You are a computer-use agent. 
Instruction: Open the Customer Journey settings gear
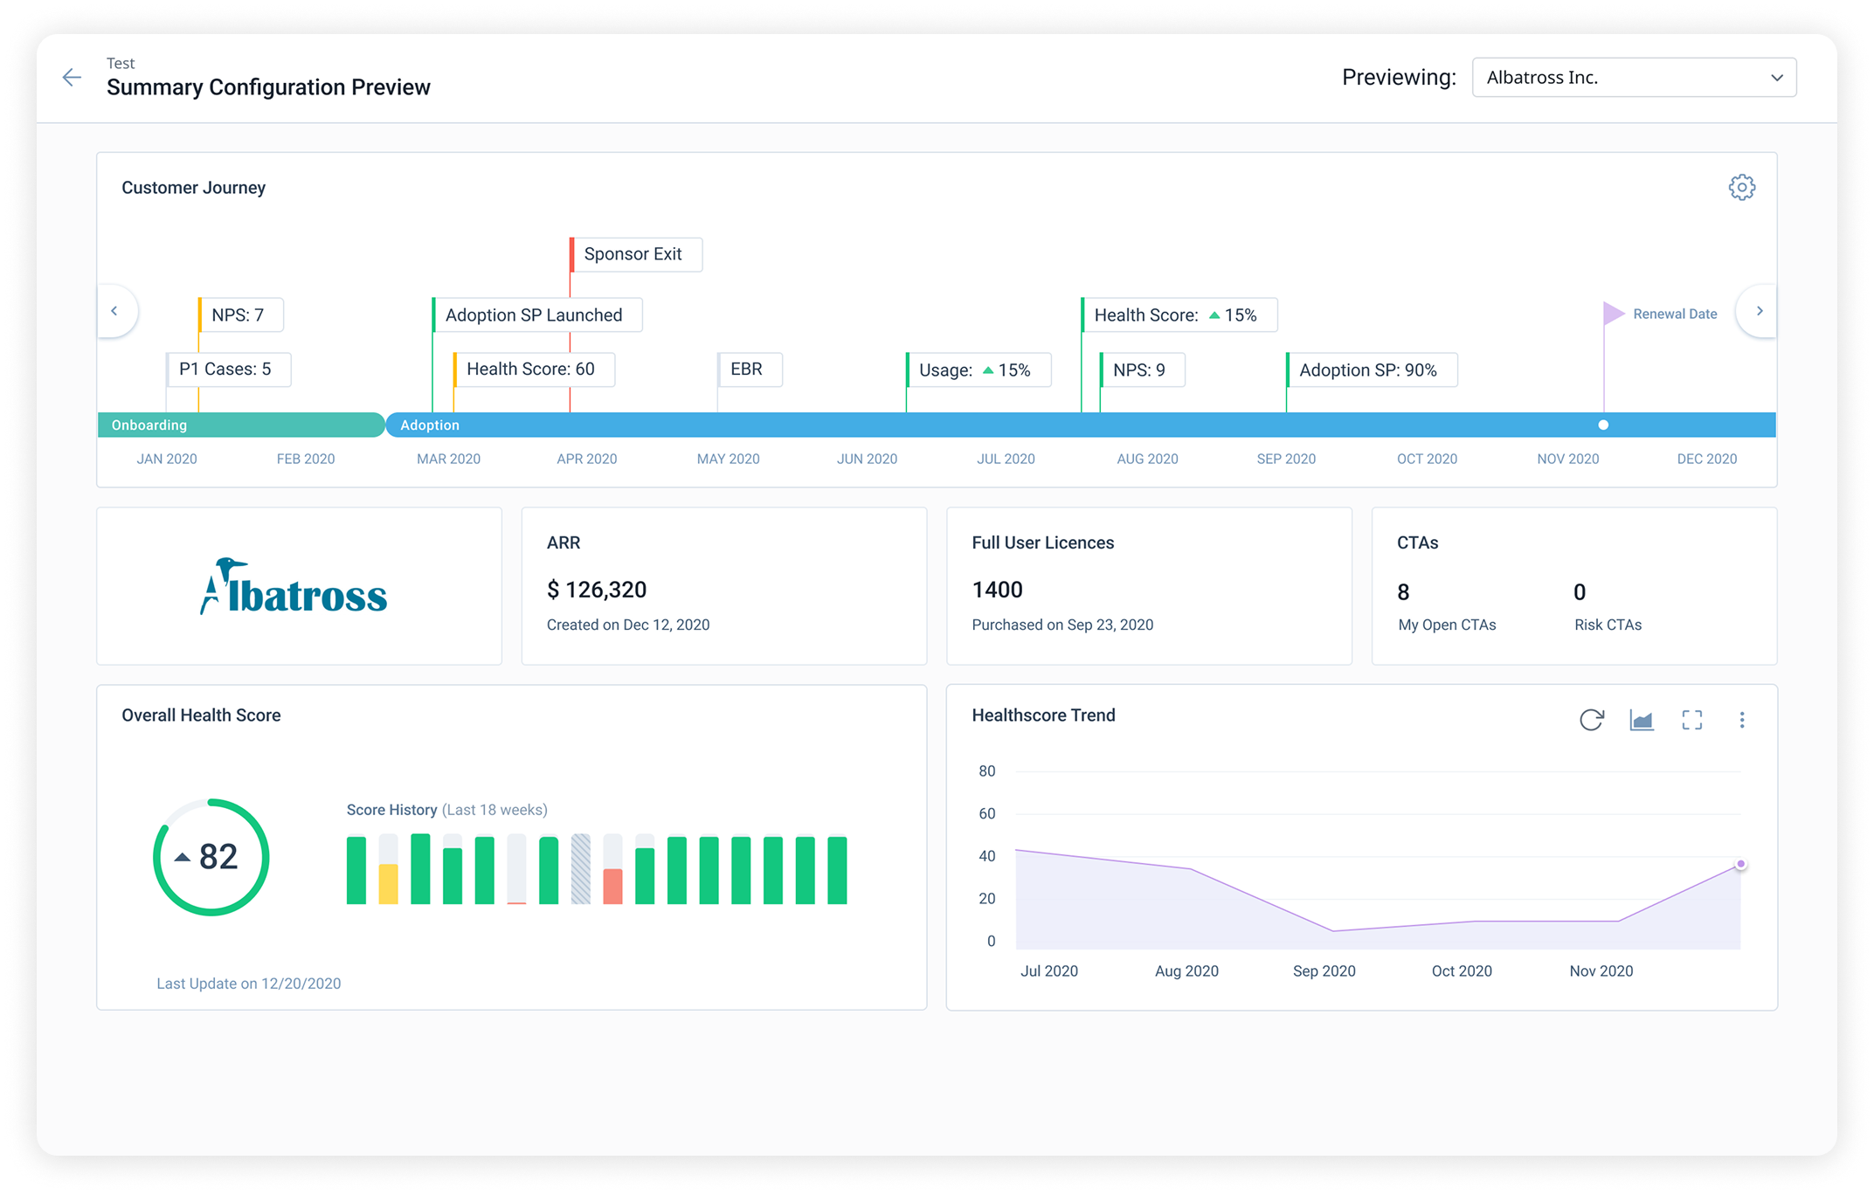point(1741,187)
